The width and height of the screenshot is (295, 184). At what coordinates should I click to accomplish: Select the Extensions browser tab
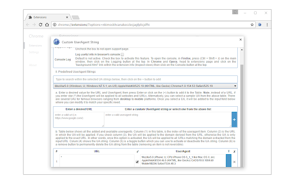coord(48,17)
